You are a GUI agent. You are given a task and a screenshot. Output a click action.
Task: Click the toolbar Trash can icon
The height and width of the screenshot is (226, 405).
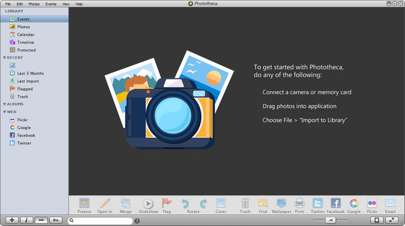pos(245,203)
